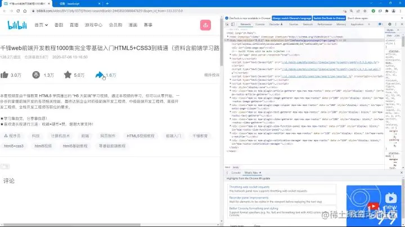Screen dimensions: 405x227
Task: Click Switch DevTools to Chinese button
Action: [329, 18]
